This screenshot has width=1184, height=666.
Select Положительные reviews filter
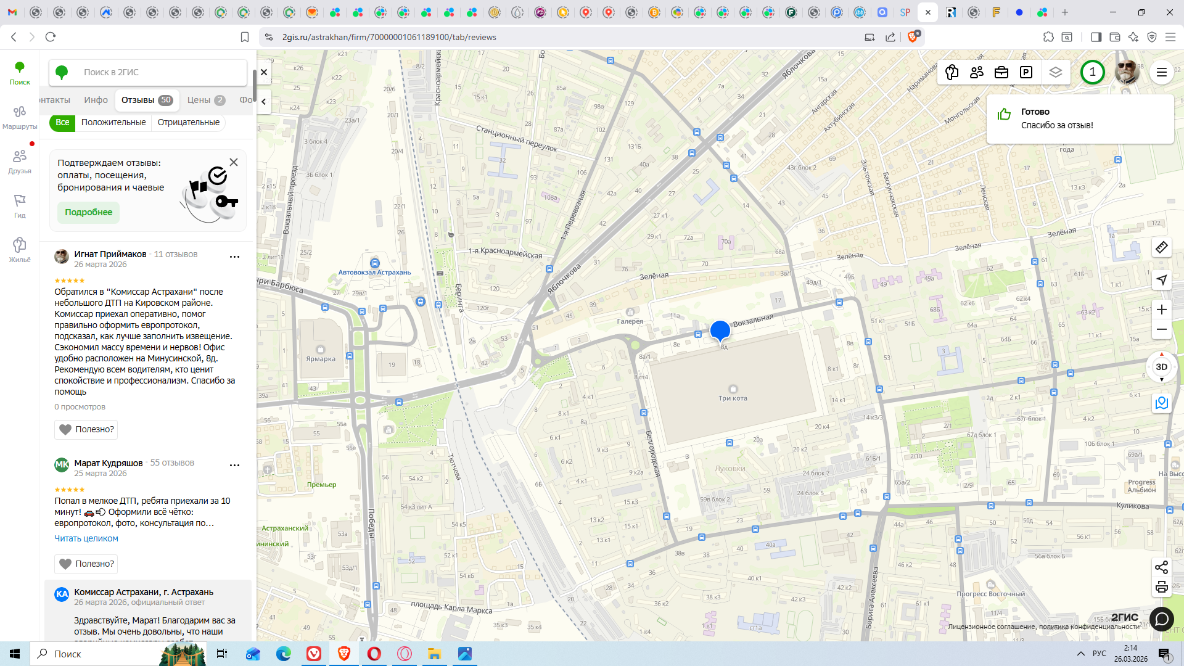(113, 123)
